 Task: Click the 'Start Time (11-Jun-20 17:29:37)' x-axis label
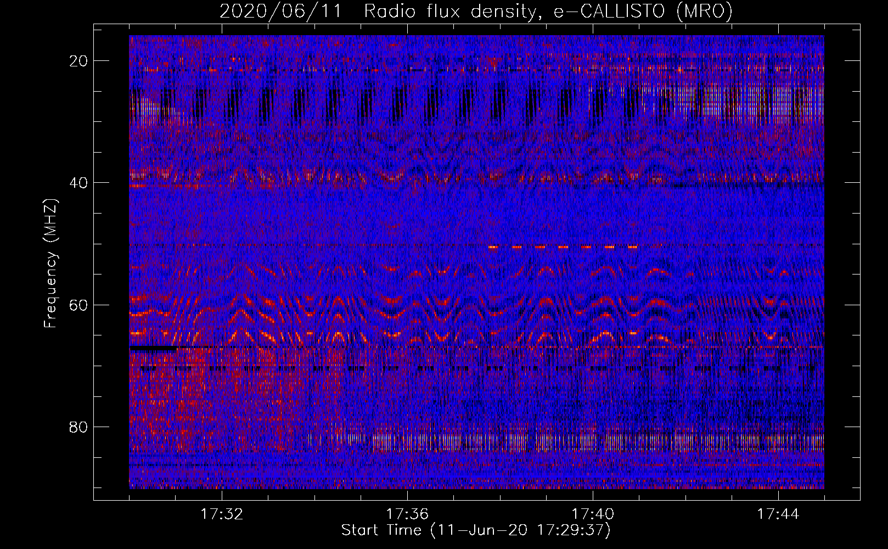(476, 530)
